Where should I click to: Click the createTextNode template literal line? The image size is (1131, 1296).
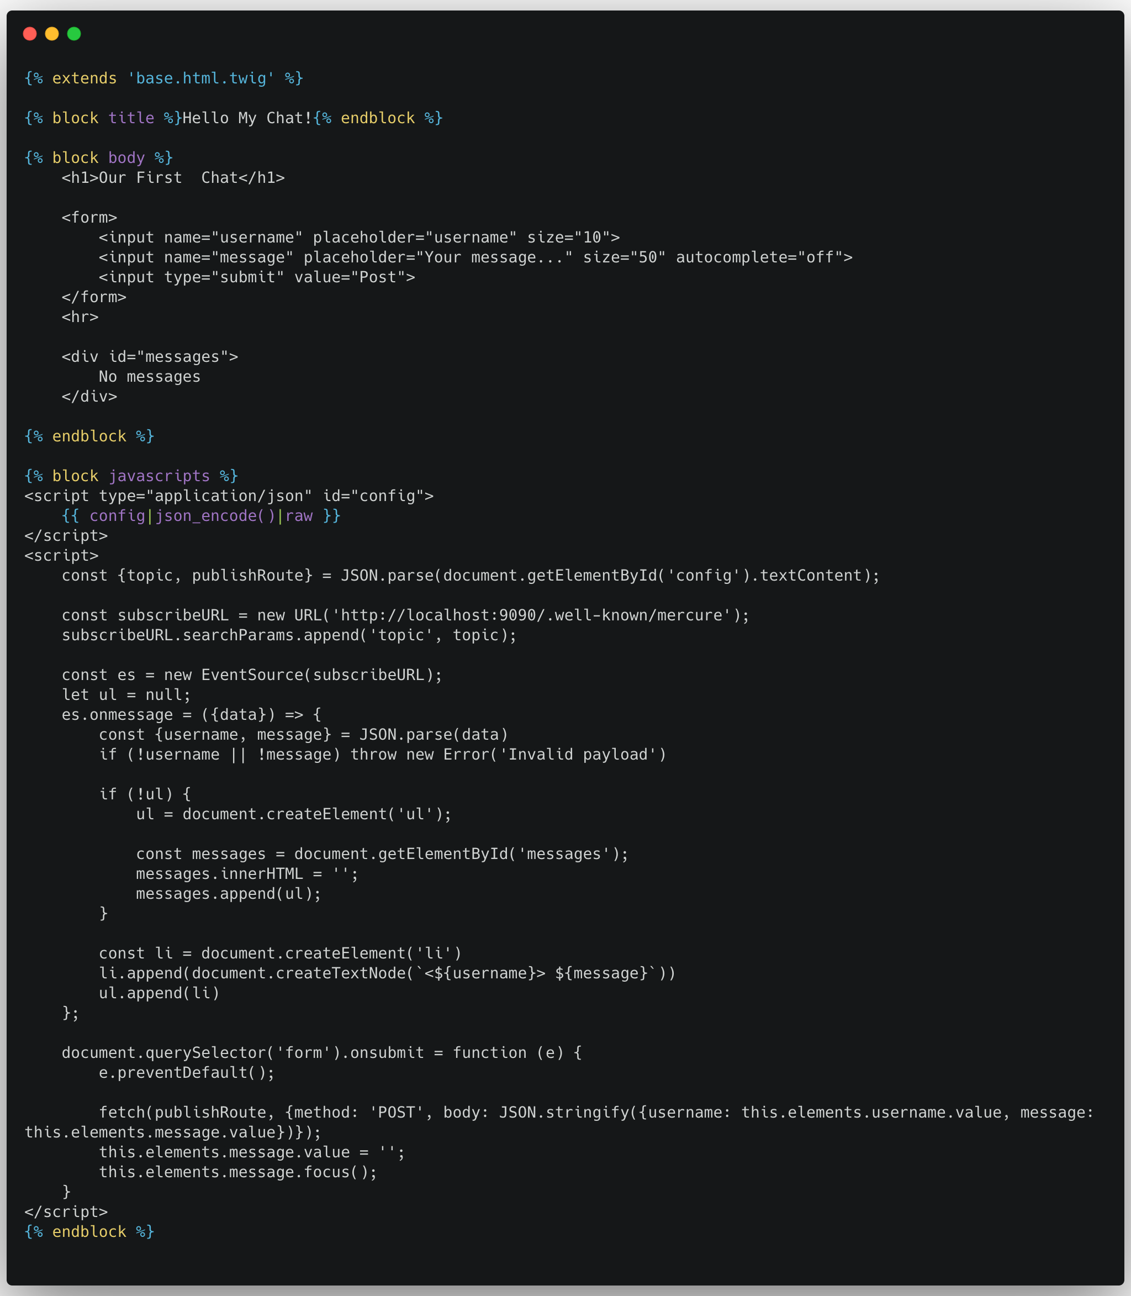click(387, 973)
